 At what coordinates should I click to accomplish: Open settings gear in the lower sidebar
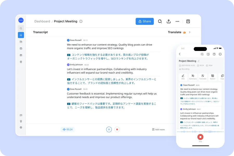point(21,127)
